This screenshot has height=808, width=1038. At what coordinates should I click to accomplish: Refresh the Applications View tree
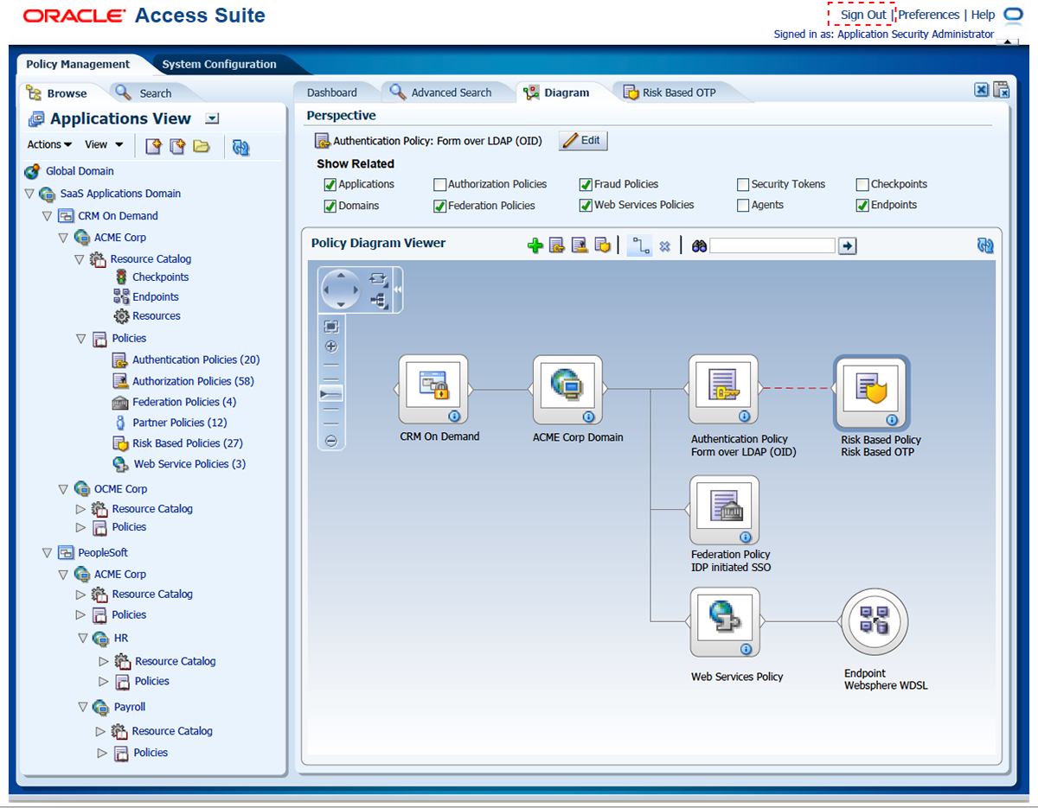pyautogui.click(x=241, y=146)
